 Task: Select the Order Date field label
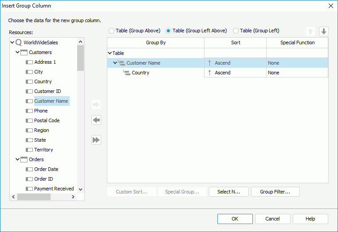pos(46,169)
